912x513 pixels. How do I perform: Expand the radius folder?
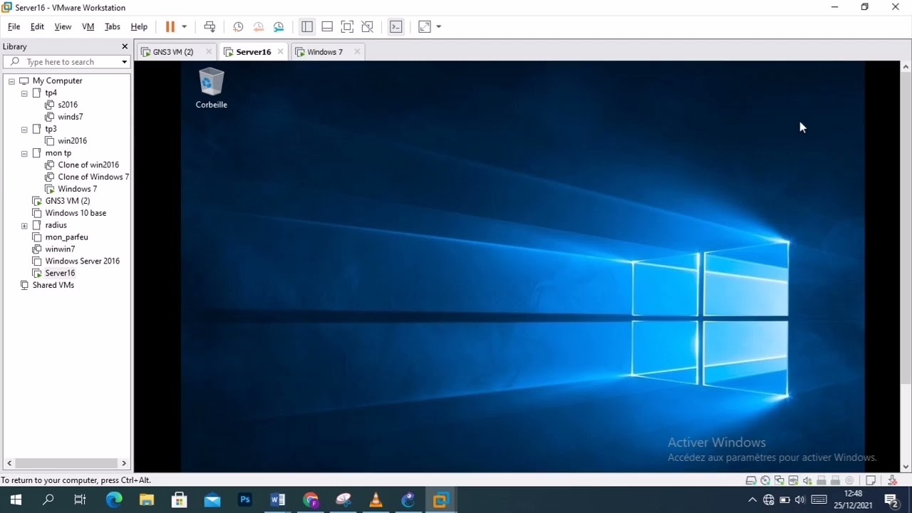24,226
